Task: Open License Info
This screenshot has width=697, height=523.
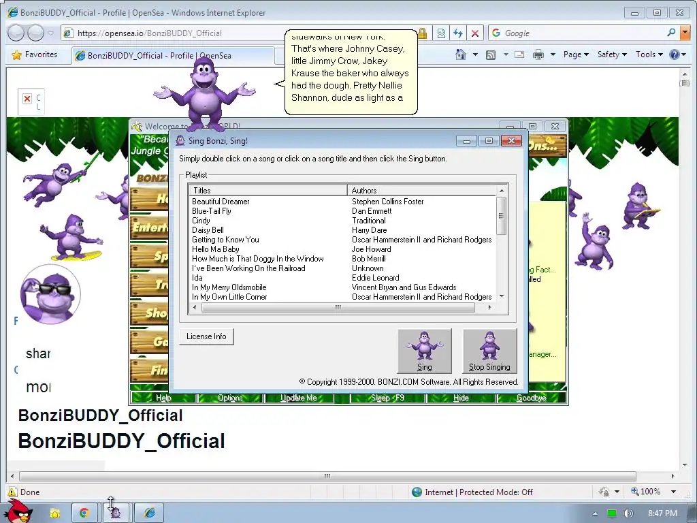Action: click(206, 336)
